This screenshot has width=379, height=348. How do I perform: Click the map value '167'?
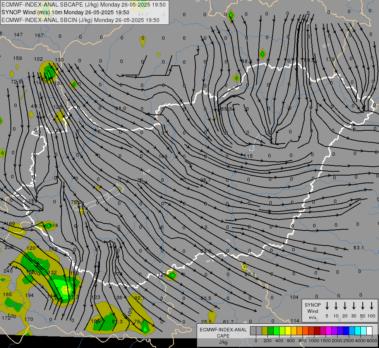[39, 36]
